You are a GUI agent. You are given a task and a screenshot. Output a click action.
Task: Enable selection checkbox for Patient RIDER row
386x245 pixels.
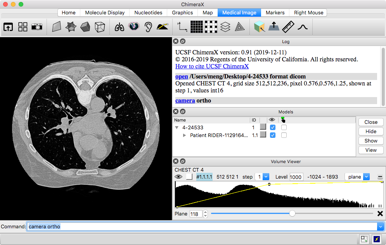284,135
